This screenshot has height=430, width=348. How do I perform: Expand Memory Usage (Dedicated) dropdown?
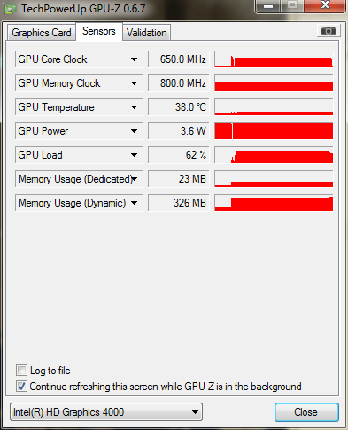tap(135, 179)
